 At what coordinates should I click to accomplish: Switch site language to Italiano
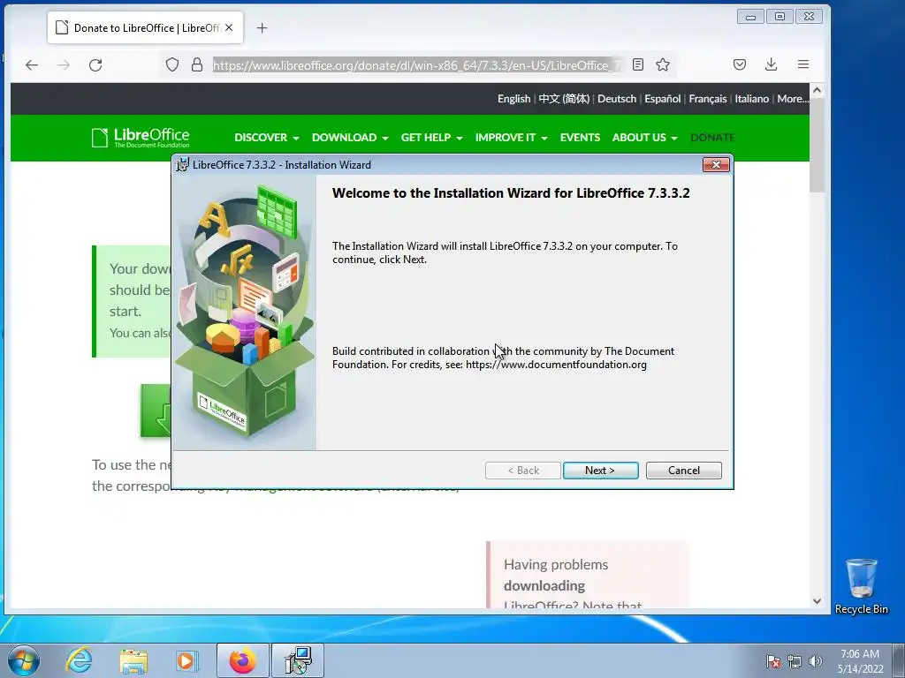click(751, 99)
